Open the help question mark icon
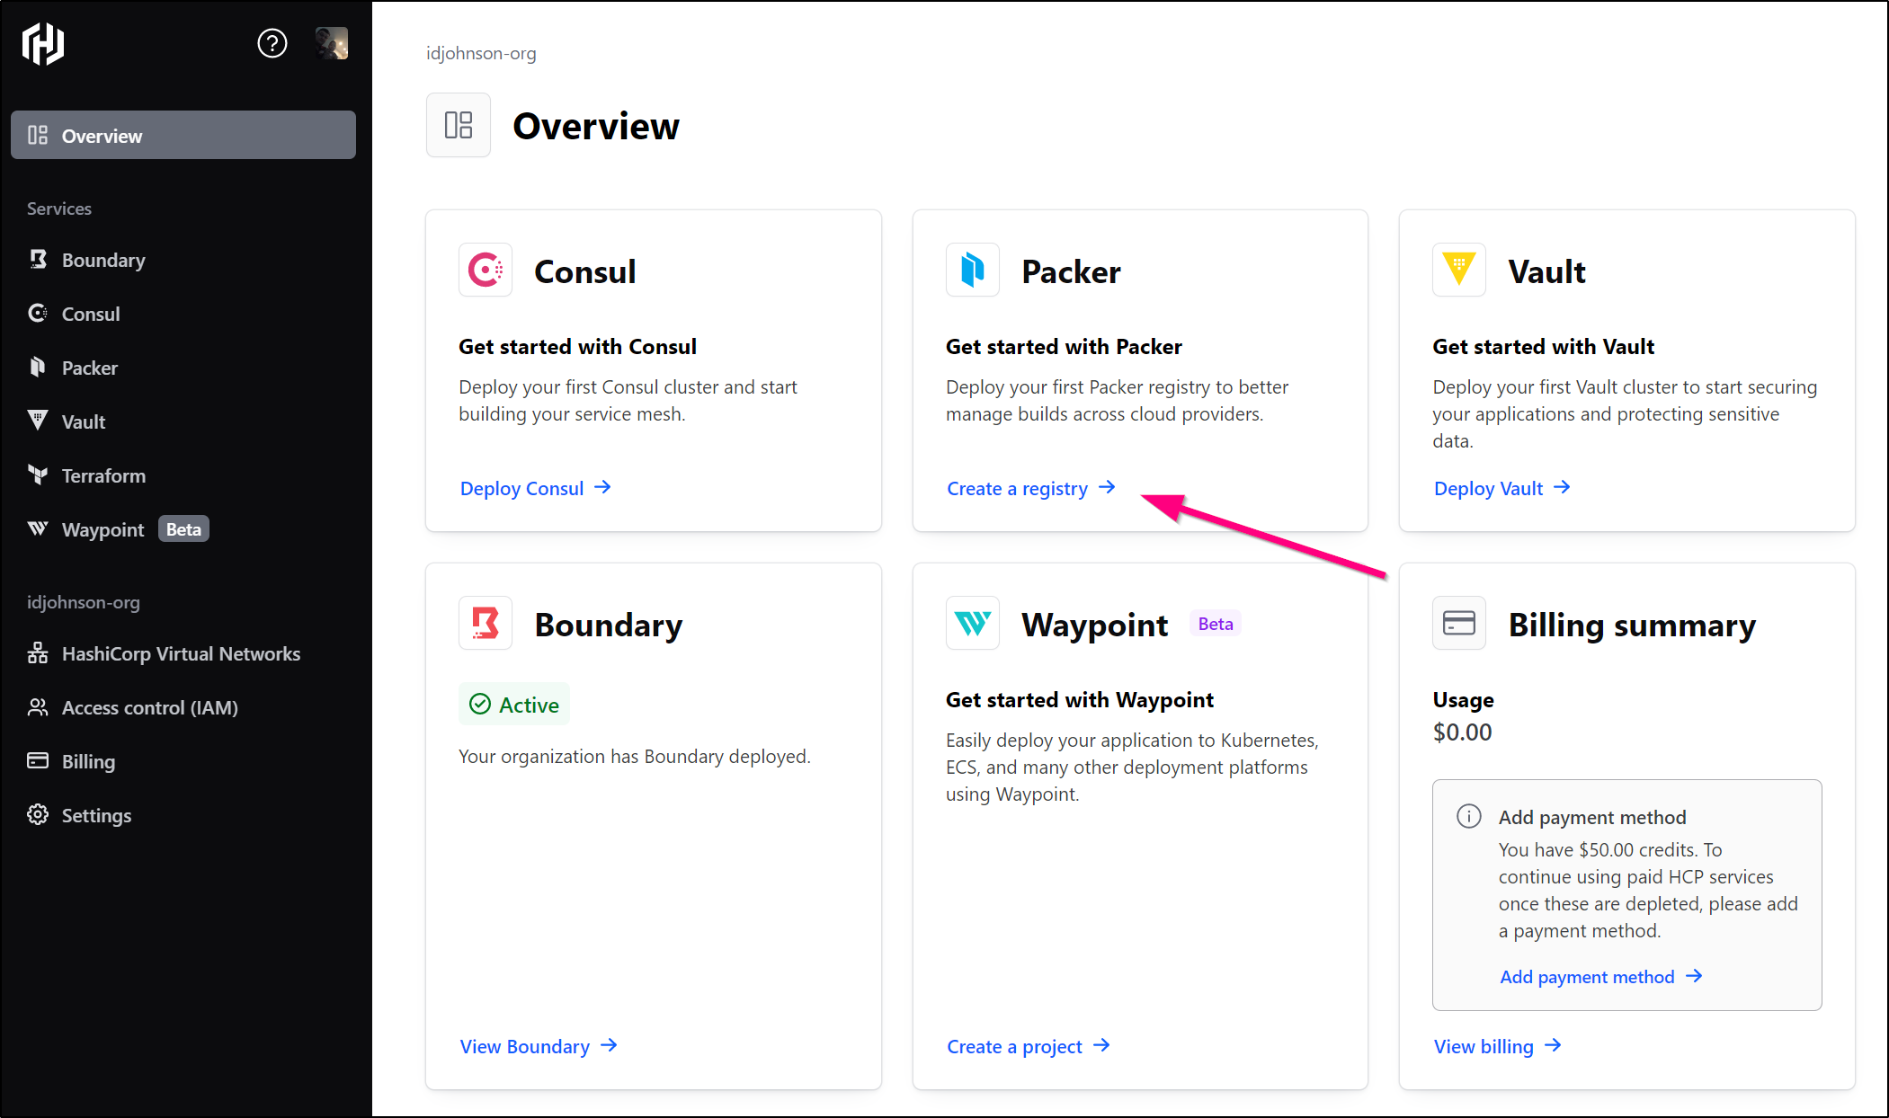Screen dimensions: 1889x1118 point(272,43)
